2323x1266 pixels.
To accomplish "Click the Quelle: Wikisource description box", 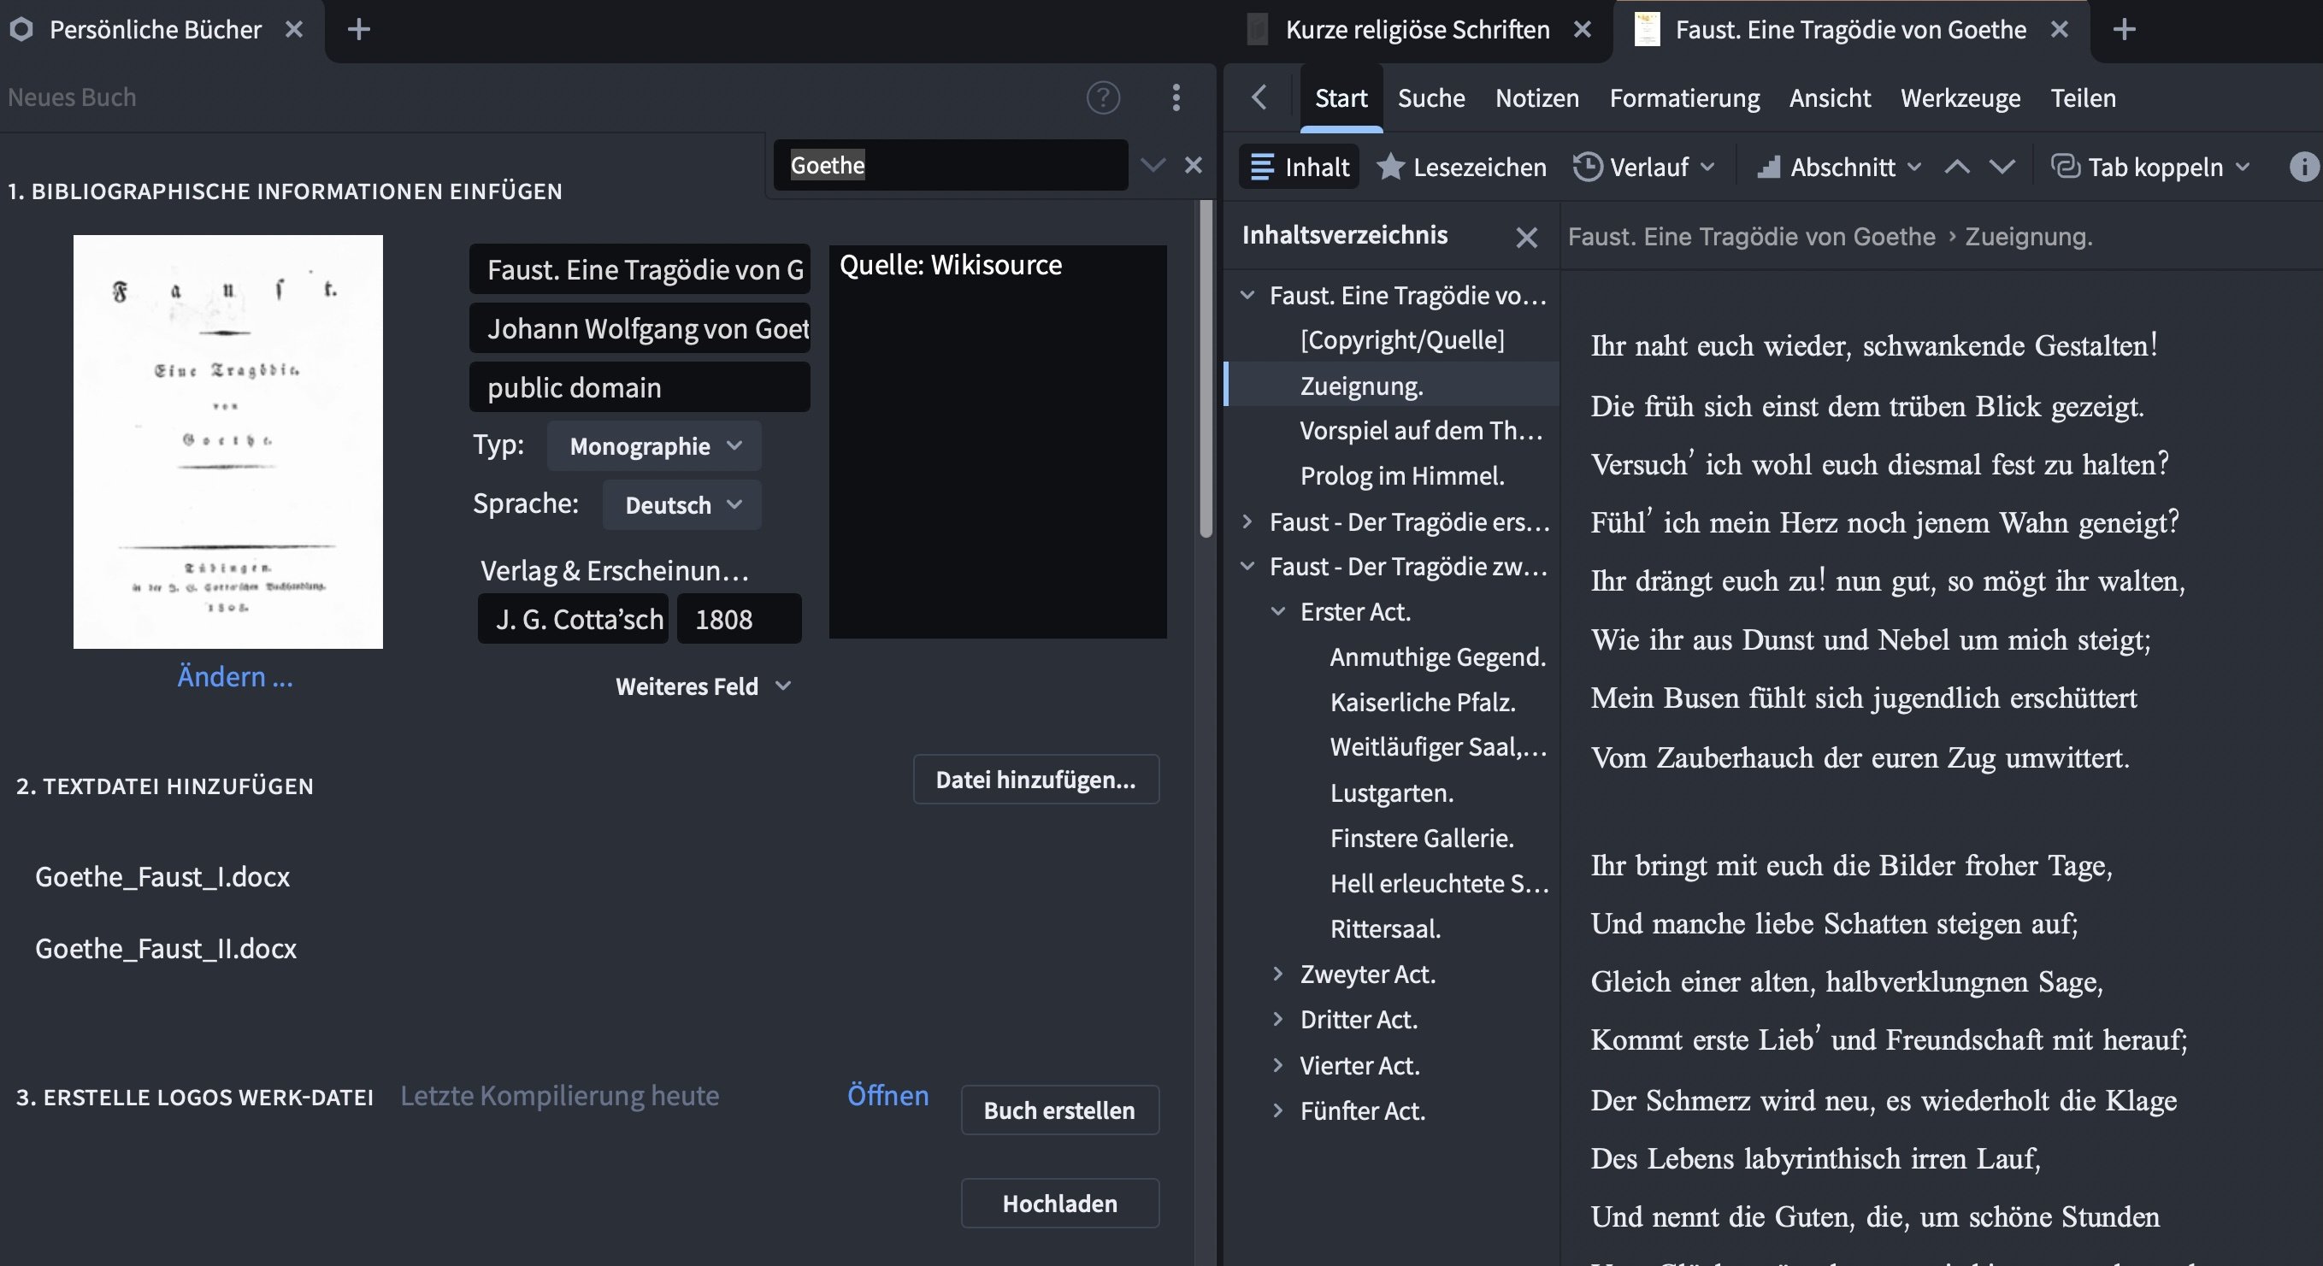I will tap(998, 442).
